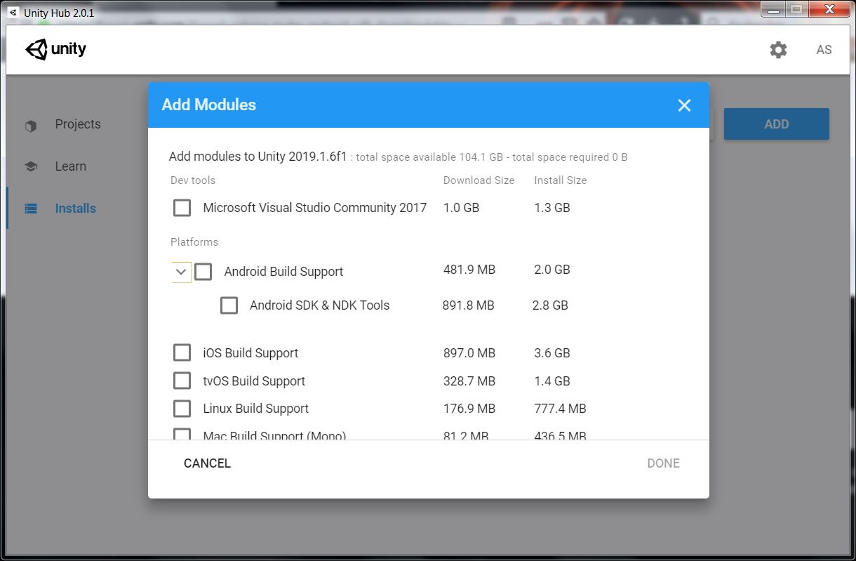Viewport: 856px width, 561px height.
Task: Click the 'Download Size' column header
Action: (479, 180)
